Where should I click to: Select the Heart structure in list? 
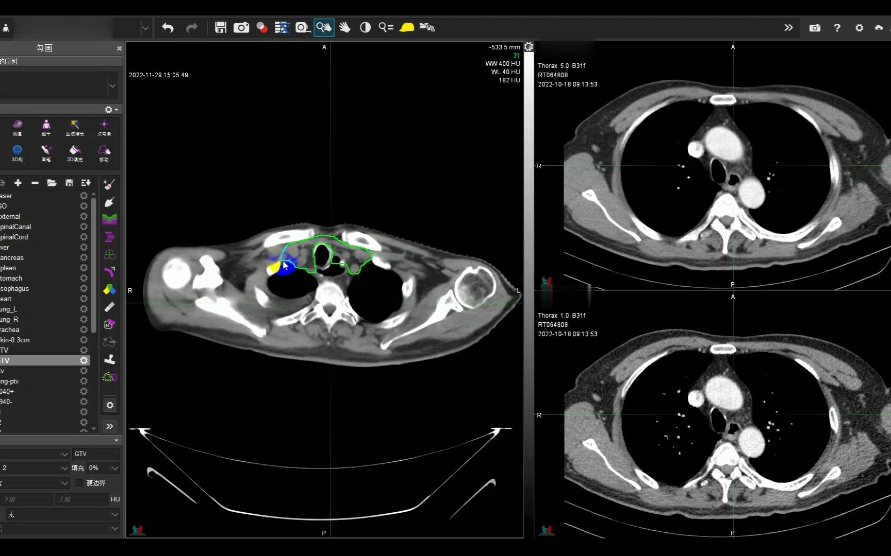pos(45,299)
